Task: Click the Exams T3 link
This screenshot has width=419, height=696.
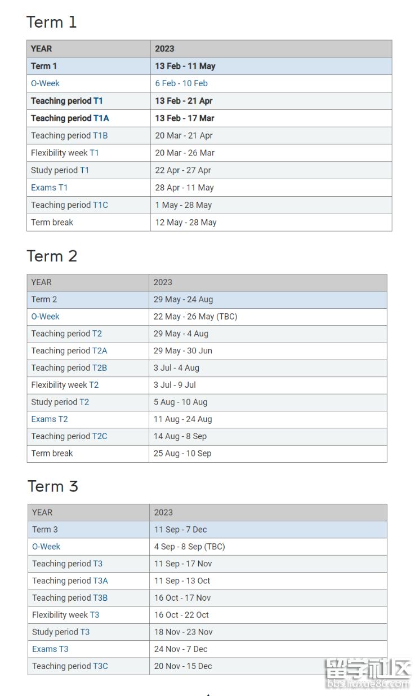Action: (x=50, y=649)
